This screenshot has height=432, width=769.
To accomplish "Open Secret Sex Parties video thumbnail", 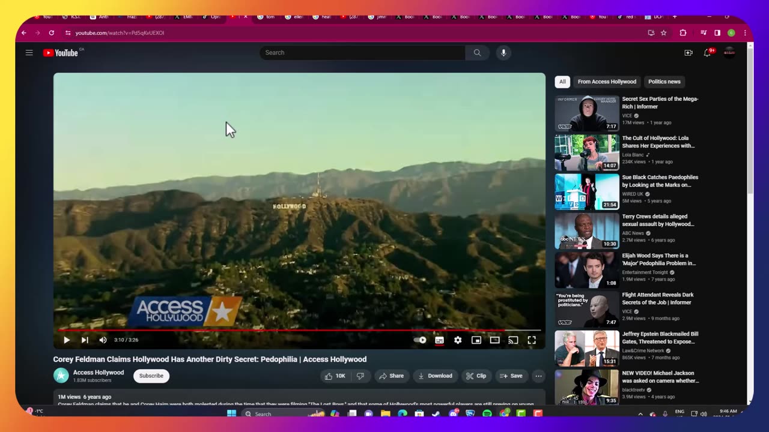I will point(586,113).
